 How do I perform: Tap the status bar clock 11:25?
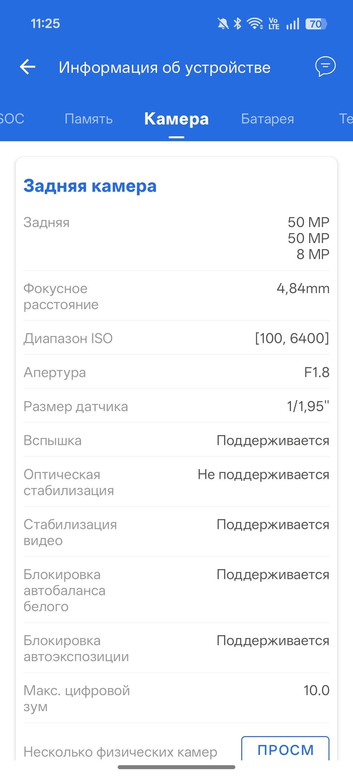(x=45, y=24)
